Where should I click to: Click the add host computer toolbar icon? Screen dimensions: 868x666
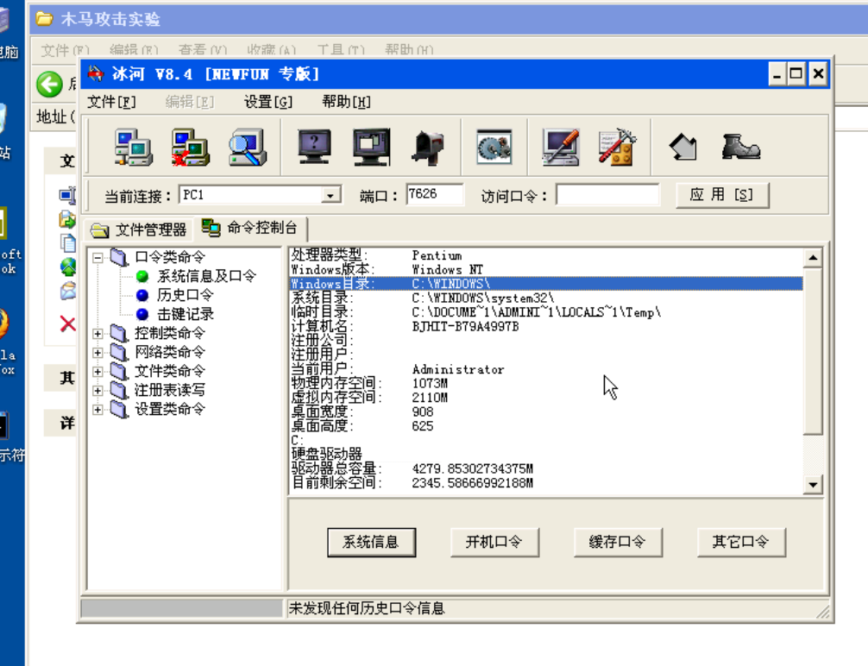(134, 148)
